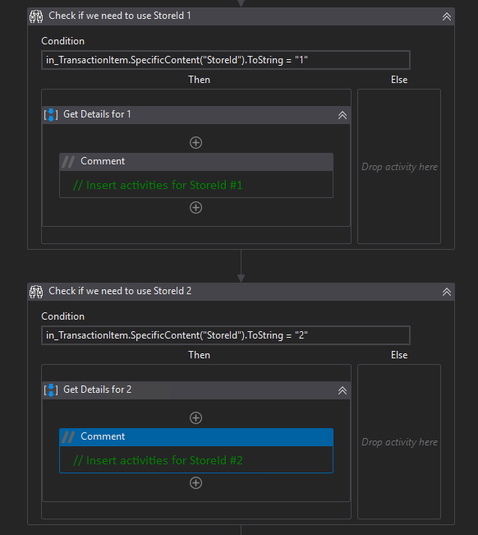The image size is (478, 535).
Task: Click comment slashes icon for StoreId #1
Action: 68,162
